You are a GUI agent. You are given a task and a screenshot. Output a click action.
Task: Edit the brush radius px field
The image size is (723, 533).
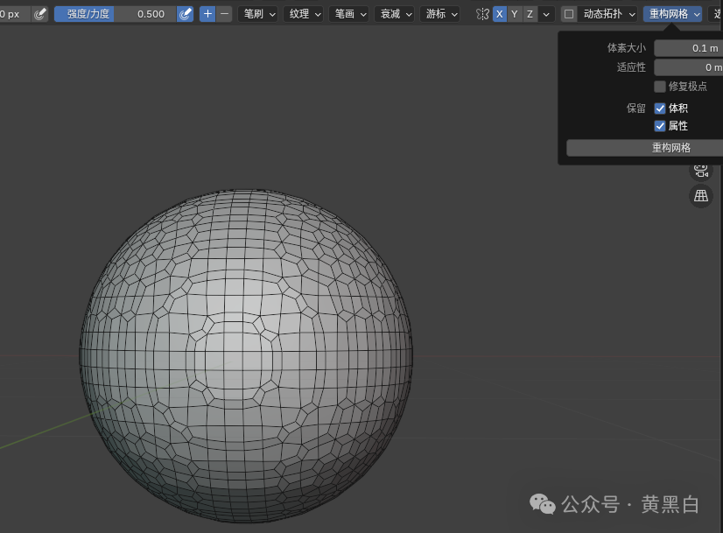[15, 14]
